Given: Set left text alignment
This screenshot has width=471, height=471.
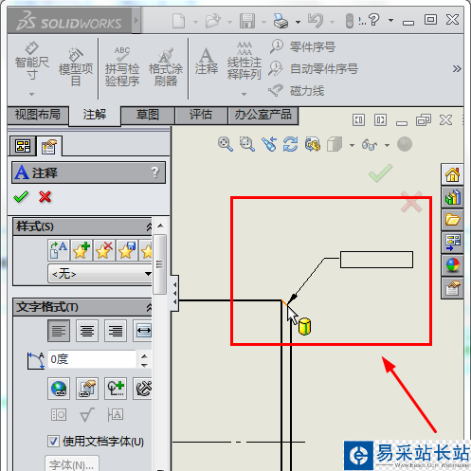Looking at the screenshot, I should coord(59,331).
